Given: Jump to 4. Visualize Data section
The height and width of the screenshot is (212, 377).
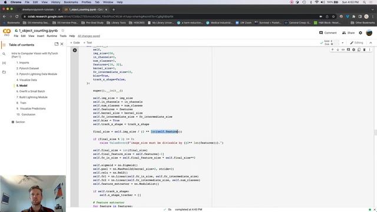Looking at the screenshot, I should click(27, 80).
